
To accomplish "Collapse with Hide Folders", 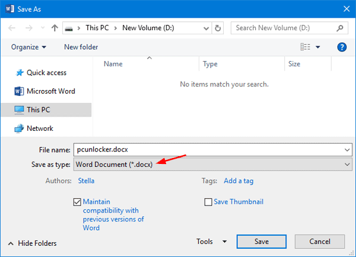I will pos(33,243).
